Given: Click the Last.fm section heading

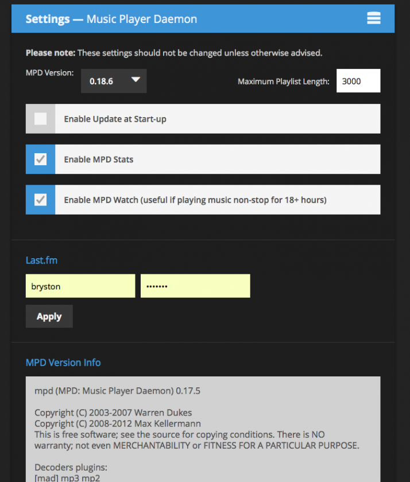Looking at the screenshot, I should 41,261.
